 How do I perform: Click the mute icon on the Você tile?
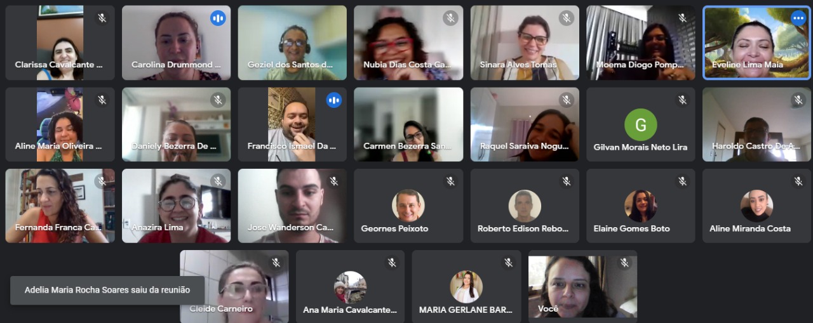(x=624, y=263)
